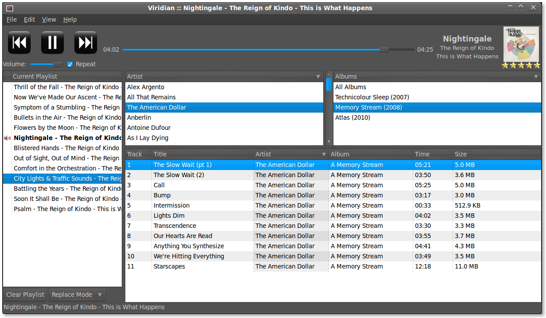This screenshot has width=546, height=318.
Task: Skip to the previous track
Action: pyautogui.click(x=19, y=43)
